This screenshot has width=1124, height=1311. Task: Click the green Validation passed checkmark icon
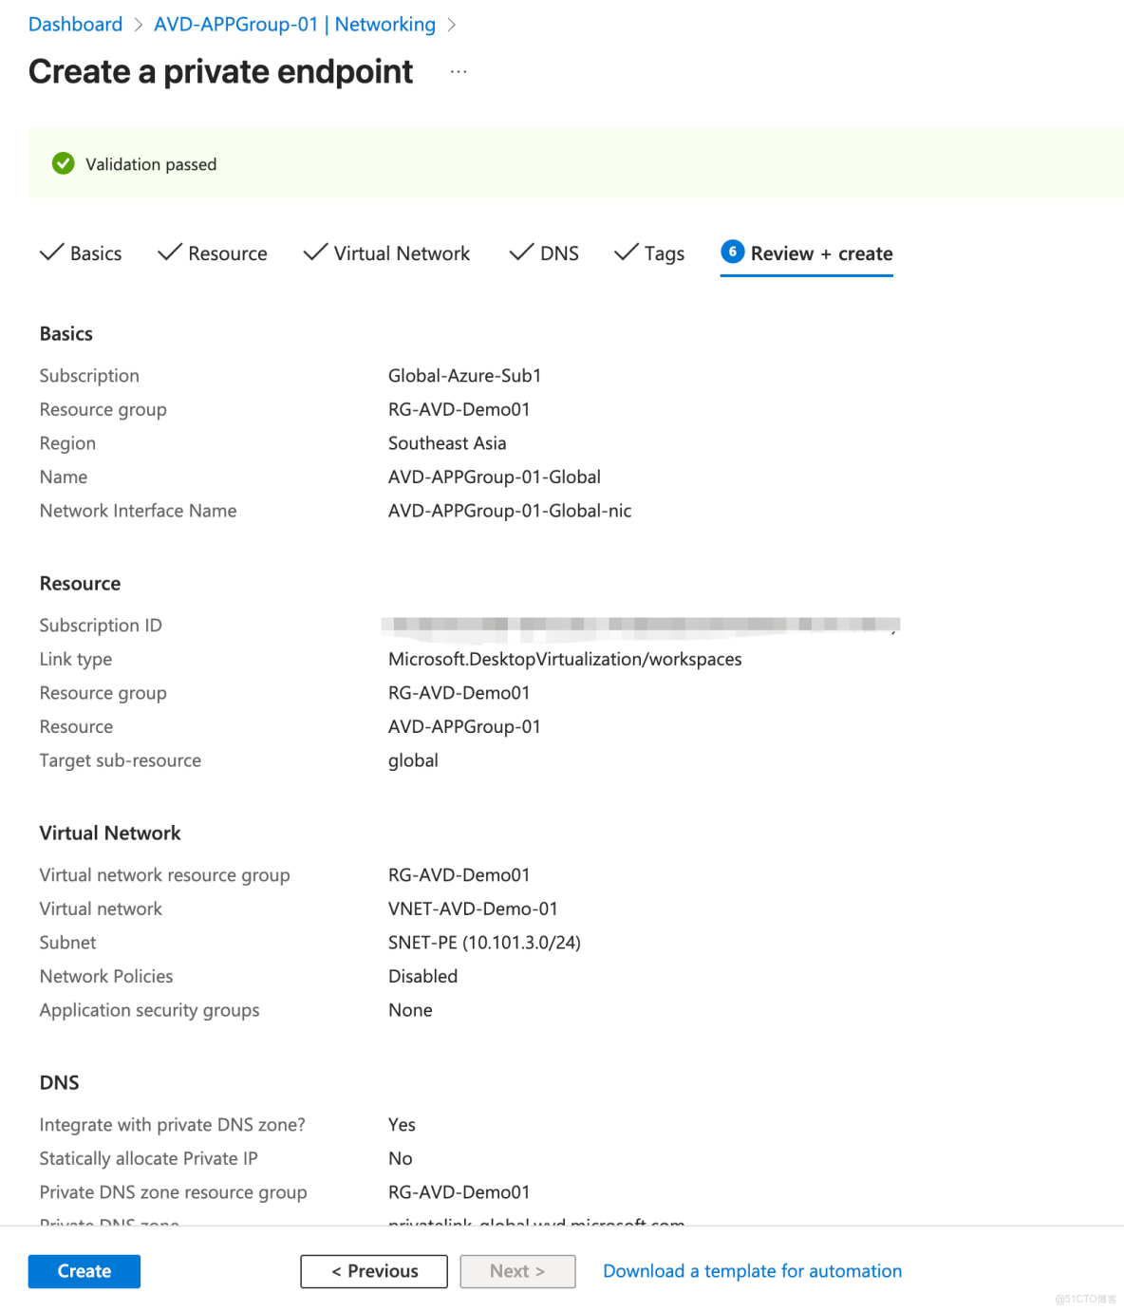pos(63,163)
